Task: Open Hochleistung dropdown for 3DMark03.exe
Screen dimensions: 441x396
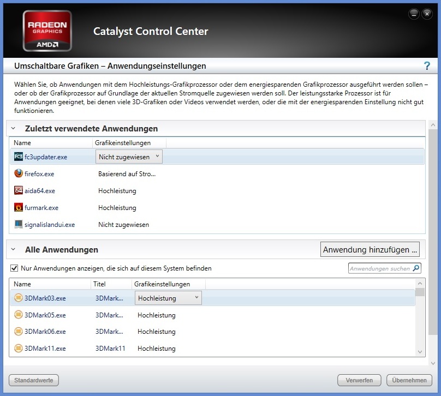Action: coord(168,298)
